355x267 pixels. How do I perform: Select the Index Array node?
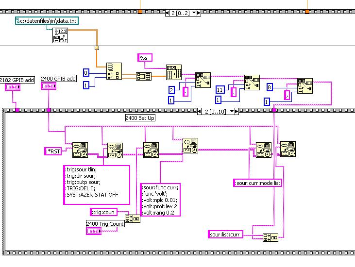pyautogui.click(x=114, y=71)
